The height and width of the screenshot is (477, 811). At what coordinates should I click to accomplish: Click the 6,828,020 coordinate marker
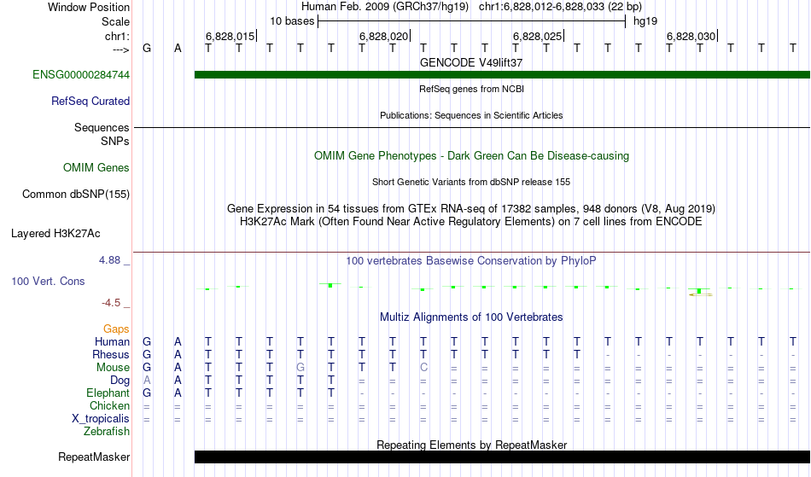384,36
